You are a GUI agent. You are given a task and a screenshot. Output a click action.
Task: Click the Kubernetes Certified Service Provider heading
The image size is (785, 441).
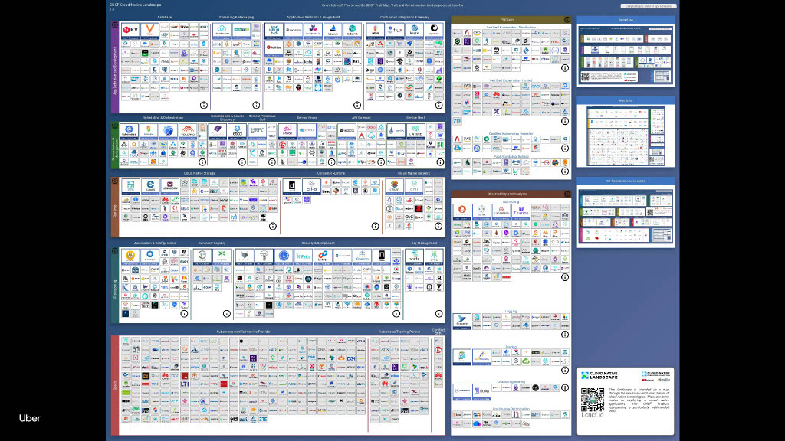tap(243, 332)
